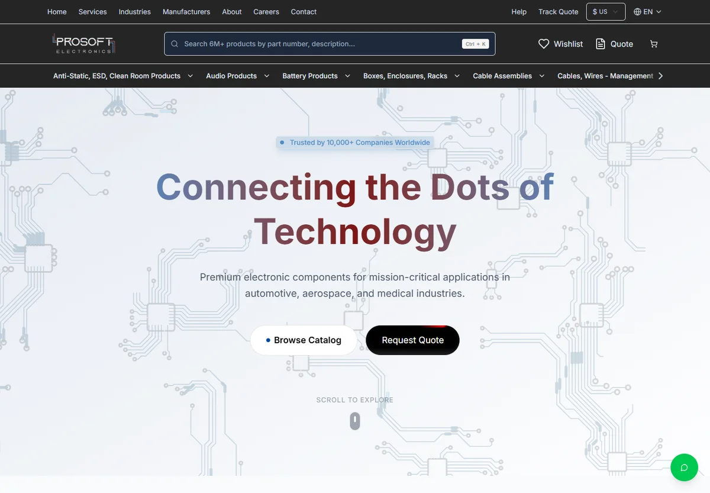Click the scroll-to-explore mouse icon

point(355,421)
